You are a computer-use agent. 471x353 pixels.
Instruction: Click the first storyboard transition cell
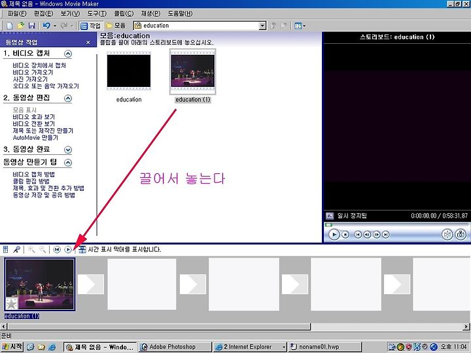pos(91,284)
